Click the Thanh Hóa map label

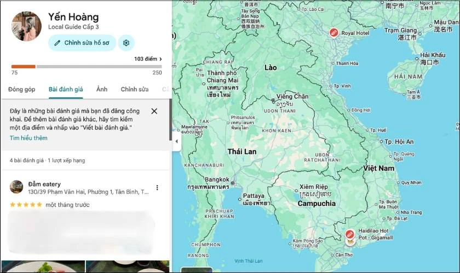click(x=347, y=63)
